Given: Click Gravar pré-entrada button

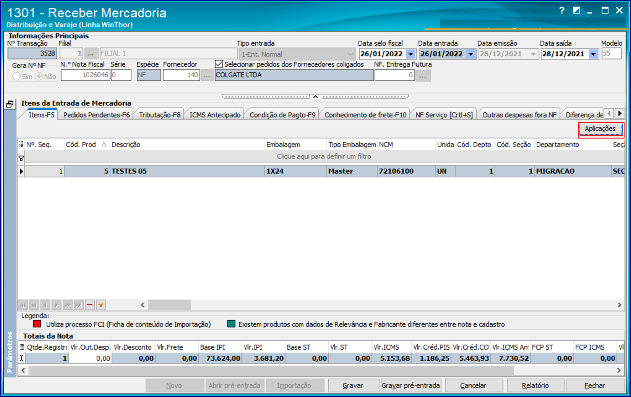Looking at the screenshot, I should click(x=411, y=385).
